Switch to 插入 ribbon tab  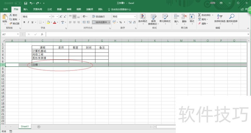[26, 9]
